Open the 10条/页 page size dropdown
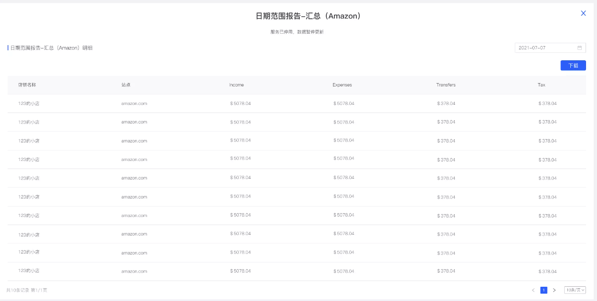This screenshot has height=301, width=597. [x=575, y=290]
